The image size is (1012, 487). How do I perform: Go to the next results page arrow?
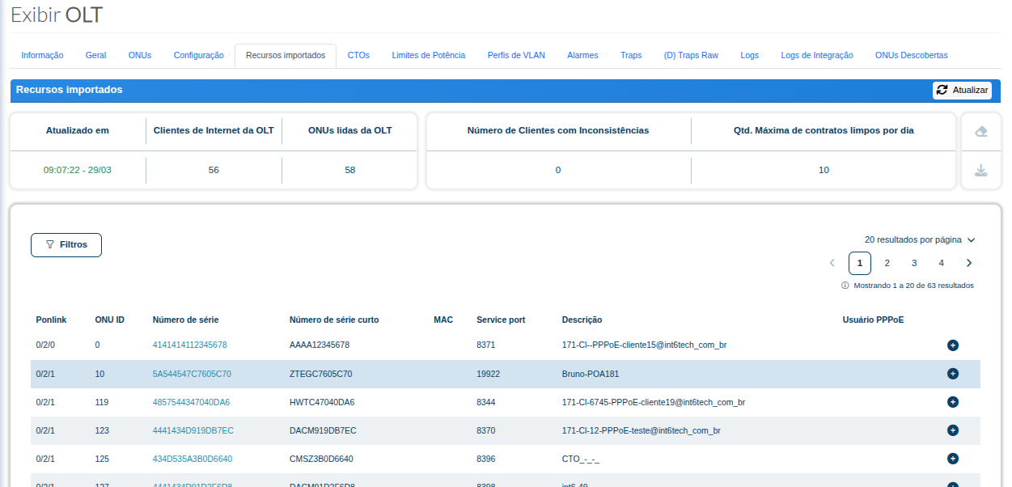[x=969, y=263]
